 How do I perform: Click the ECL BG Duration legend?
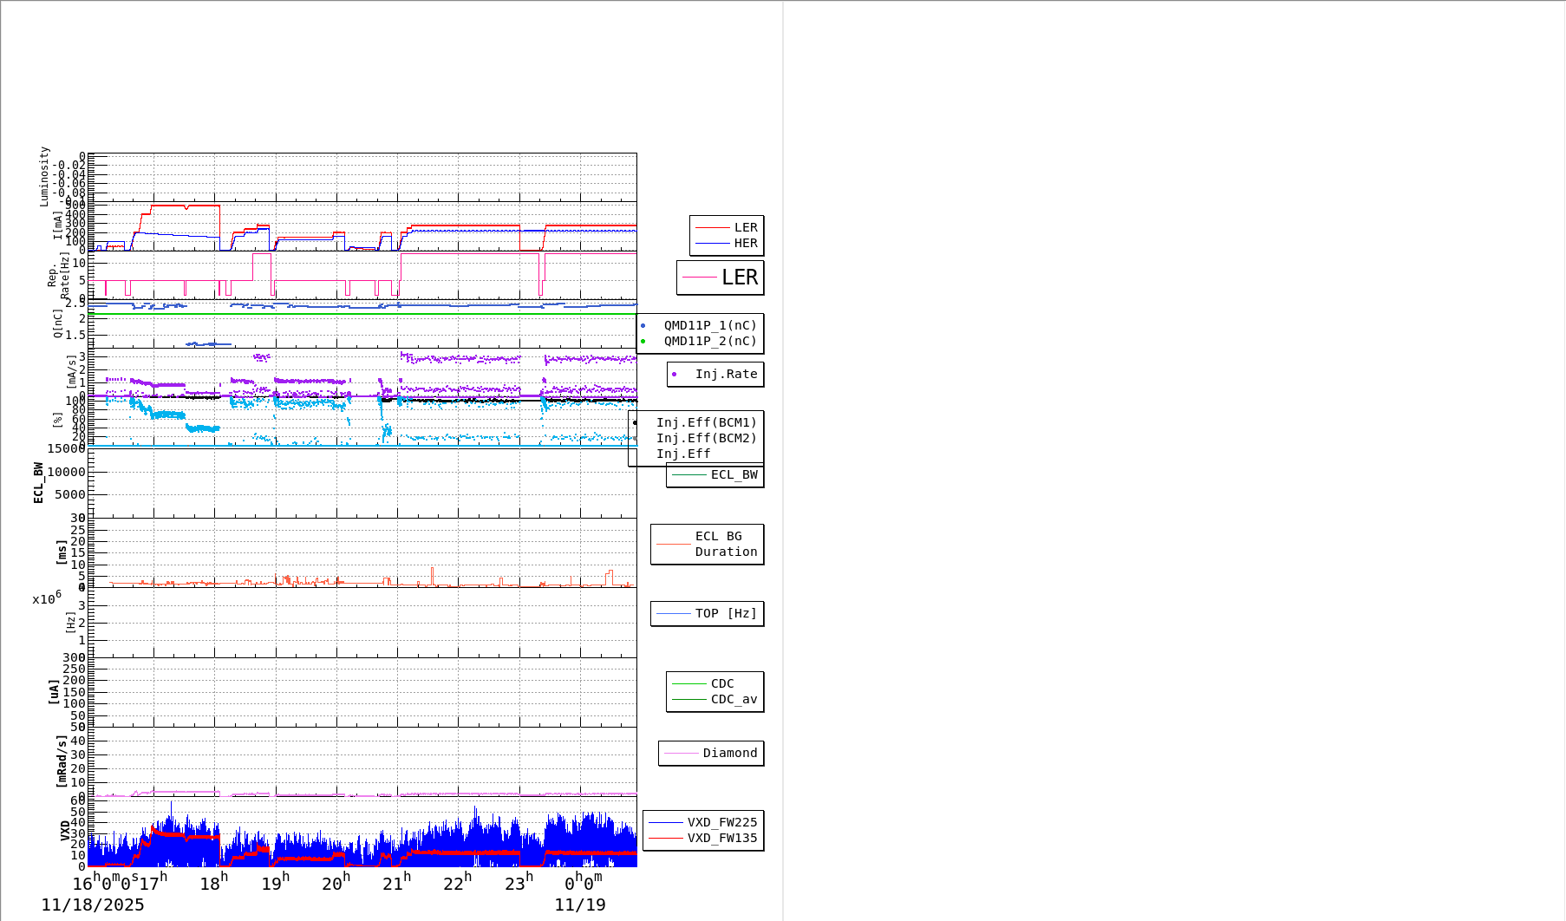coord(725,544)
